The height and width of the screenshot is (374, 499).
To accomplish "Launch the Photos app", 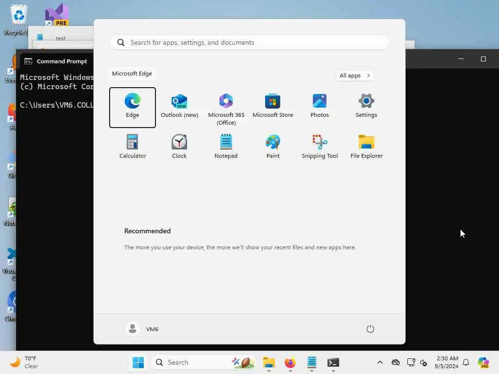I will 320,108.
